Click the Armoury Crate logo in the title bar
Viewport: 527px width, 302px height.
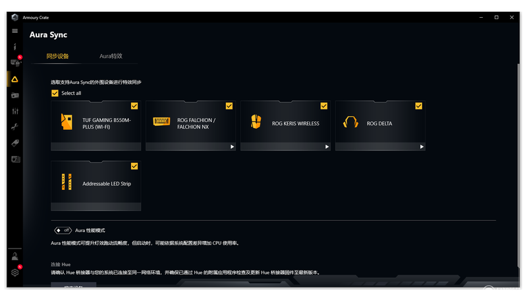(14, 18)
